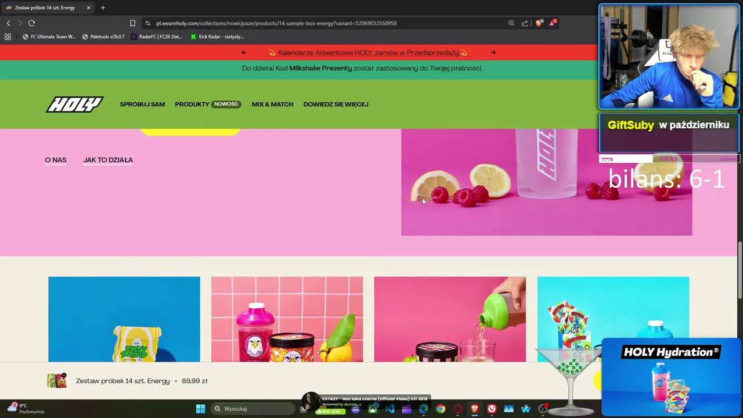Show next announcement with right arrow
This screenshot has width=743, height=418.
tap(493, 52)
